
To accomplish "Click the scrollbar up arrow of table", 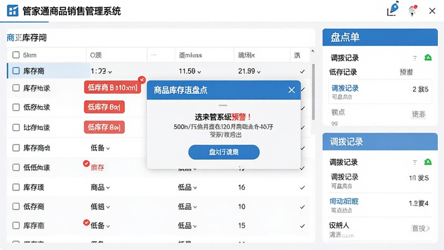I will coord(313,51).
